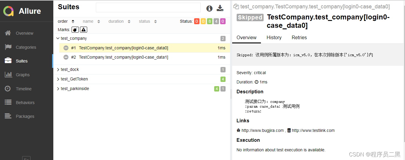
Task: Open the http://www.testlink.com link
Action: pyautogui.click(x=313, y=130)
